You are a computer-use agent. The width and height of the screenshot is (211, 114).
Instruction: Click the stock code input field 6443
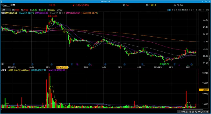(7, 5)
